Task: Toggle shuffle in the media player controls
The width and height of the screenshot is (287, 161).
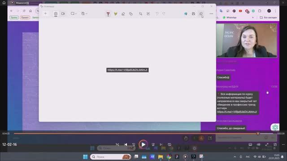Action: 117,144
